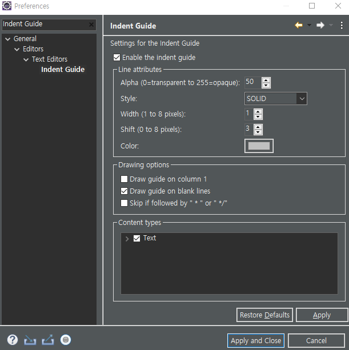
Task: Collapse the Text Editors tree node
Action: click(26, 59)
